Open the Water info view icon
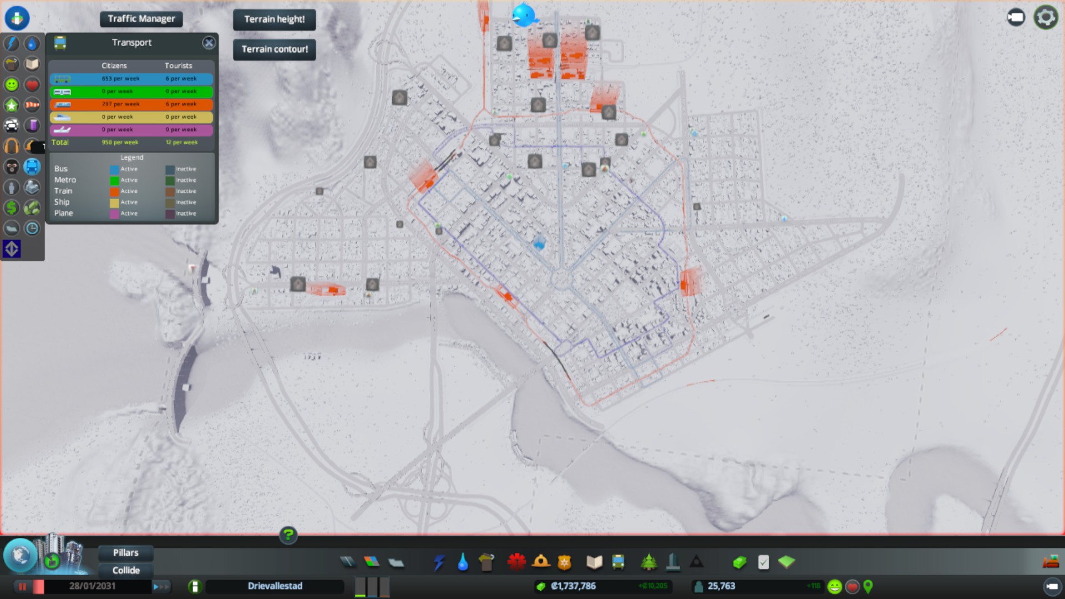This screenshot has height=599, width=1065. pos(32,43)
